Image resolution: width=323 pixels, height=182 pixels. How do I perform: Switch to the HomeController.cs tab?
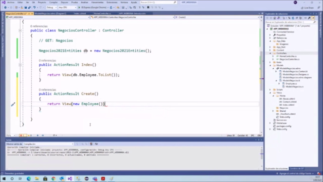[102, 14]
